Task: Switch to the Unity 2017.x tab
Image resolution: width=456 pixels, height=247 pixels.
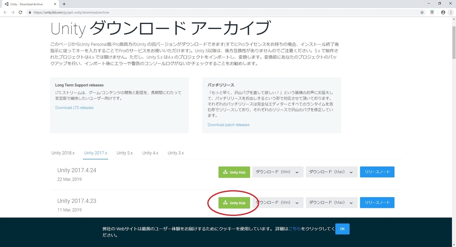Action: point(96,153)
